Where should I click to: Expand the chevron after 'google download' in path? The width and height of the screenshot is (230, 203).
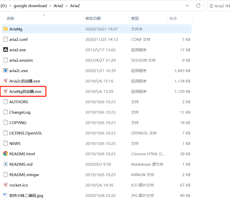tap(50, 6)
